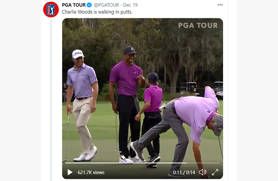Image resolution: width=278 pixels, height=181 pixels.
Task: Seek to the very start of the progress bar
Action: point(66,163)
